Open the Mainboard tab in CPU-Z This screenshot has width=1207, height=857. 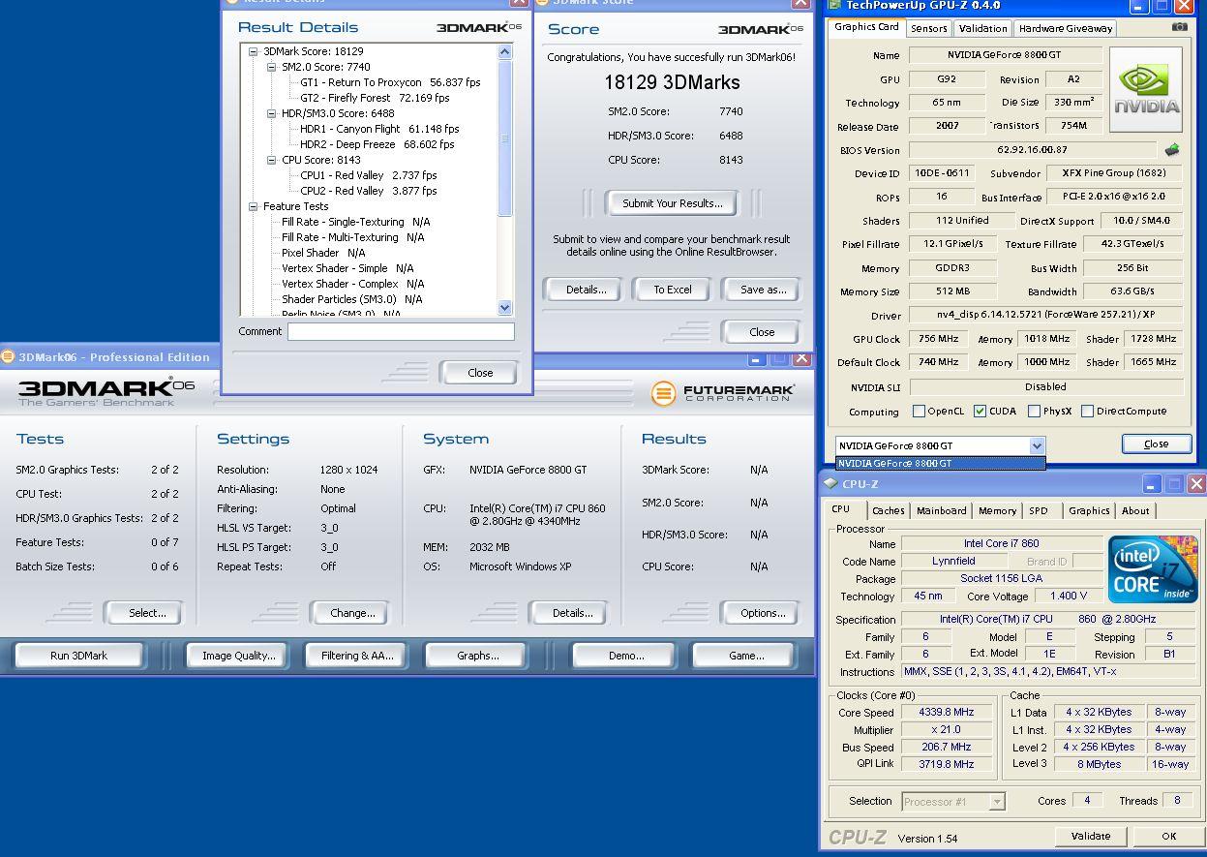941,510
